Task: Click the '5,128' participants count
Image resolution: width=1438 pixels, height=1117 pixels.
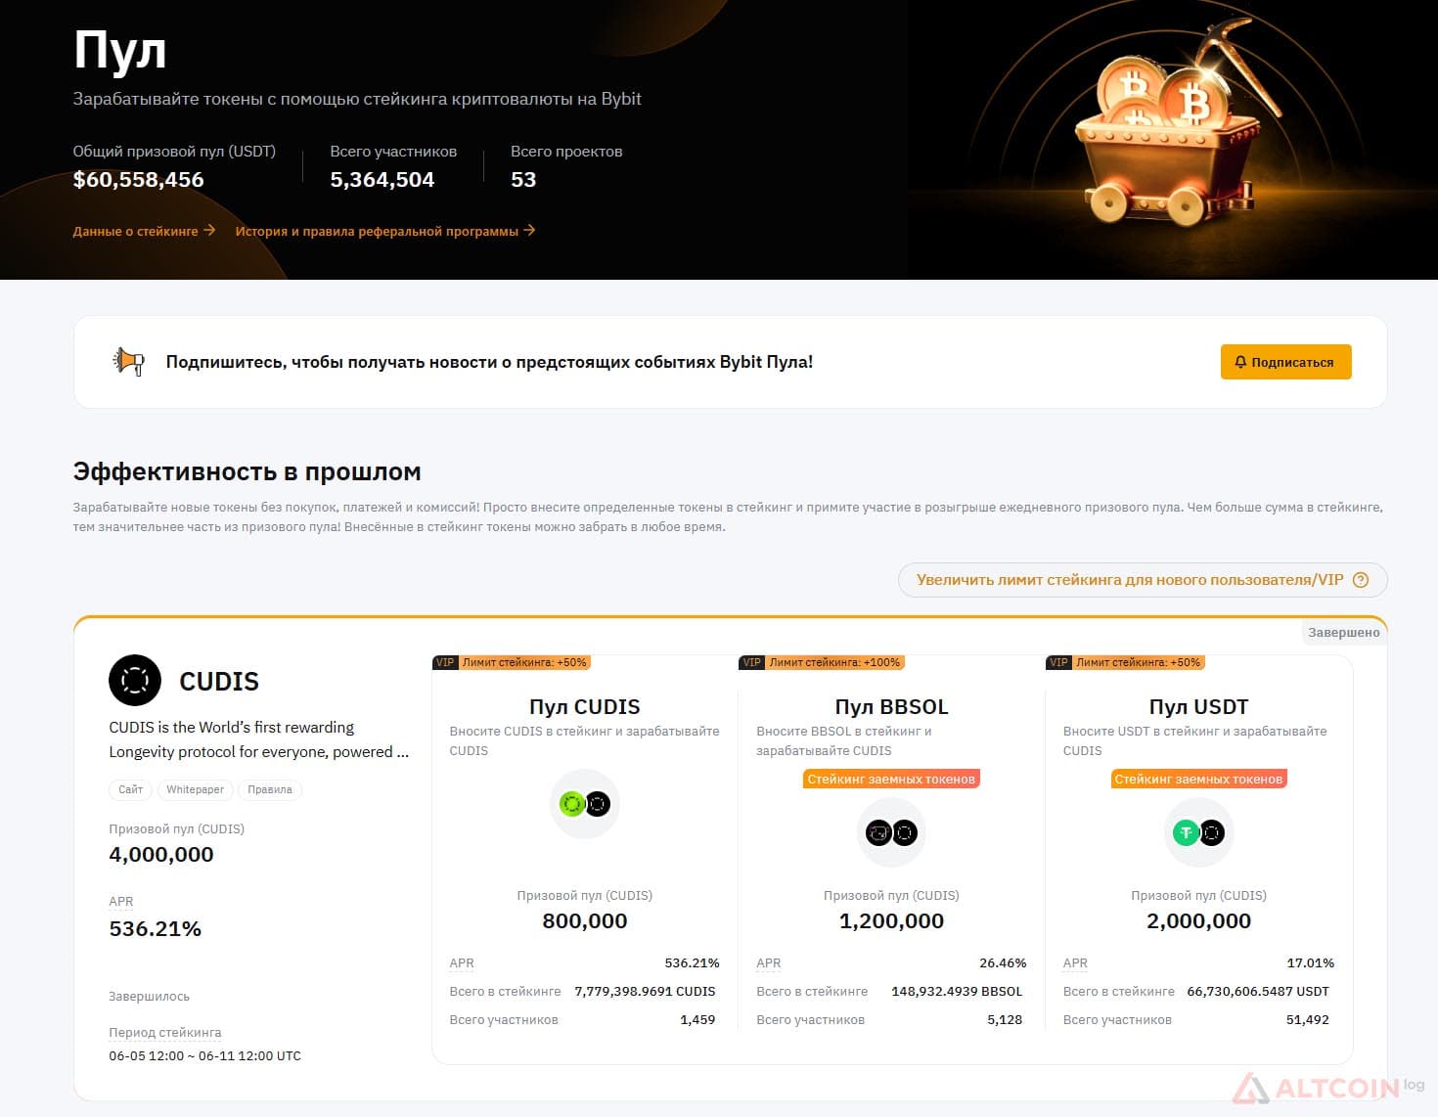Action: (1005, 1019)
